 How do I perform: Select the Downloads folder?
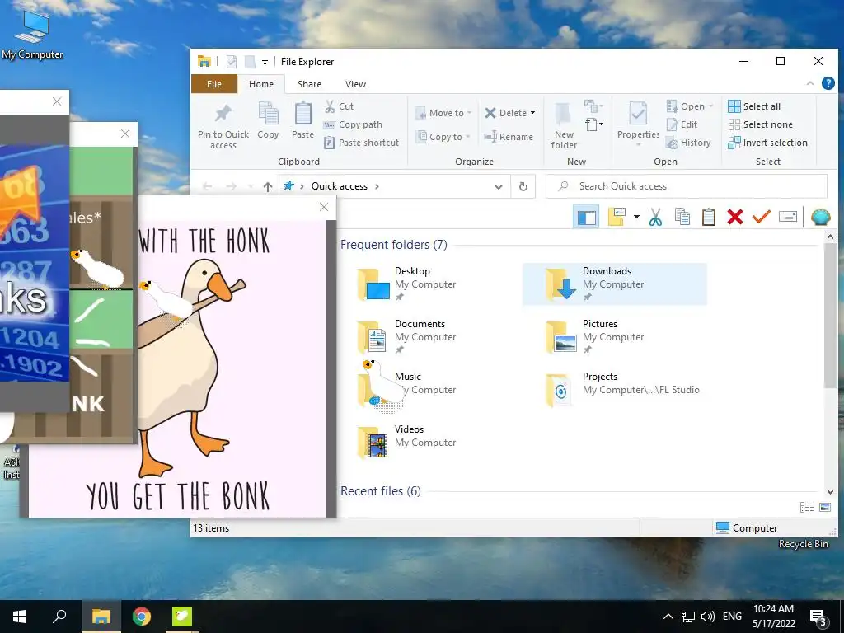pyautogui.click(x=614, y=284)
